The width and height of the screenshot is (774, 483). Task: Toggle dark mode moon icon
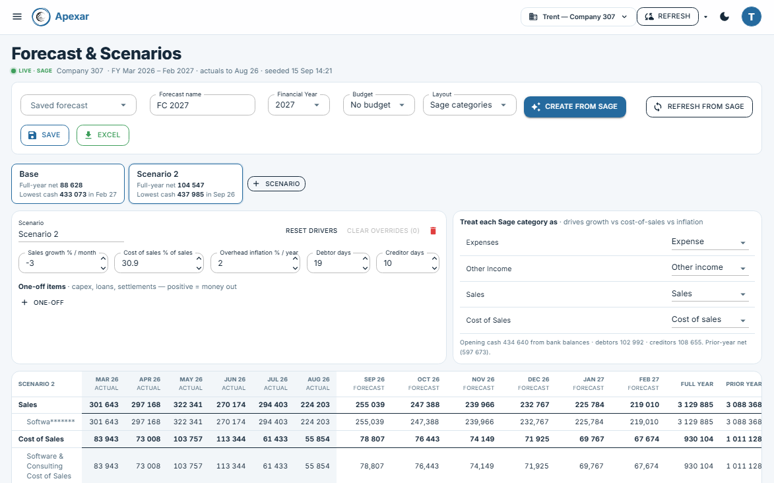(725, 16)
